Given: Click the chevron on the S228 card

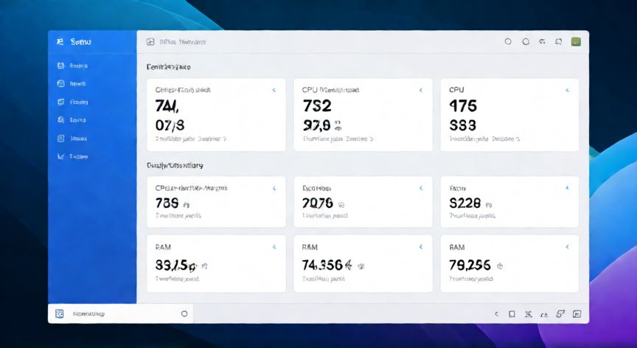Looking at the screenshot, I should 568,188.
